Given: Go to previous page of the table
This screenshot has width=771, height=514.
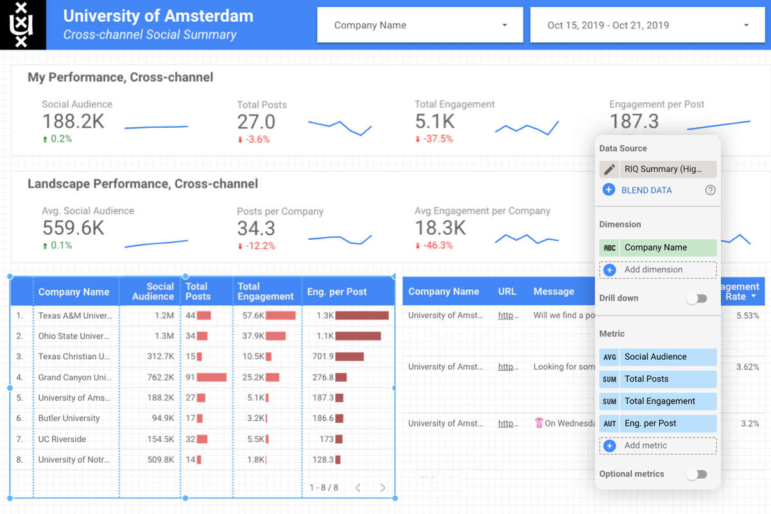Looking at the screenshot, I should coord(358,488).
